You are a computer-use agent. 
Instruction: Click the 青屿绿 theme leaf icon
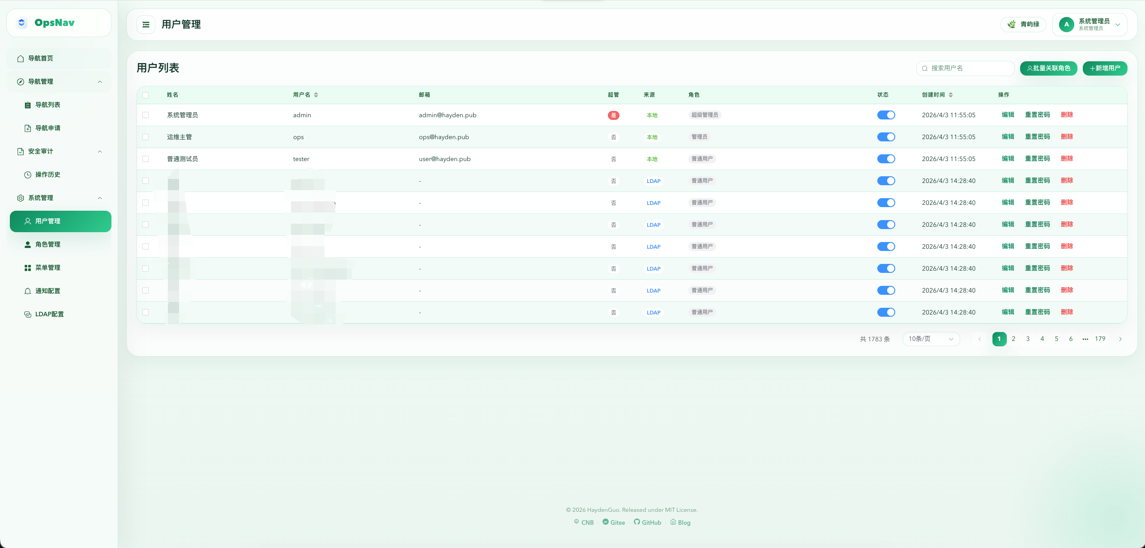coord(1011,25)
